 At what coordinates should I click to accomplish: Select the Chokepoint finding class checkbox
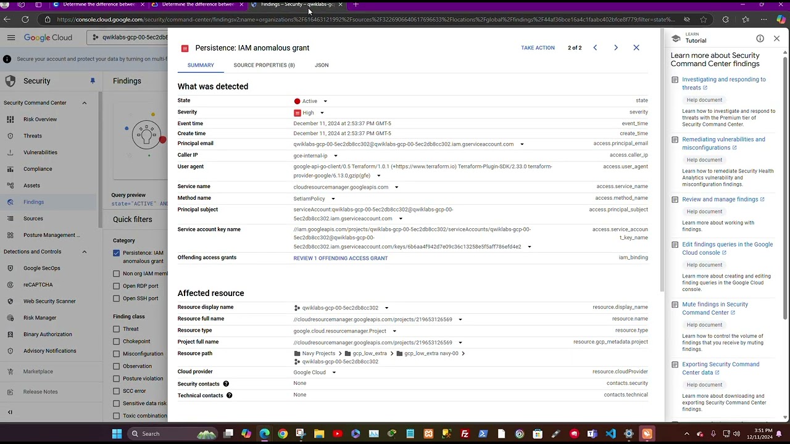(x=116, y=342)
